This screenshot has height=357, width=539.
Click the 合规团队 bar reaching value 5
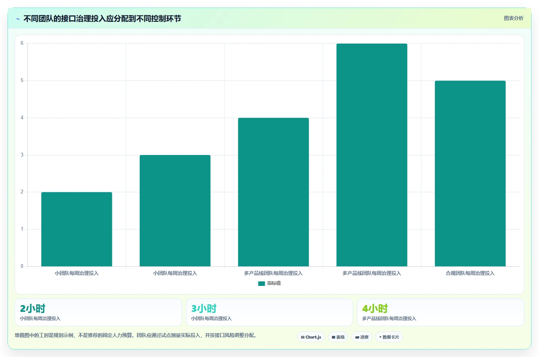[470, 173]
